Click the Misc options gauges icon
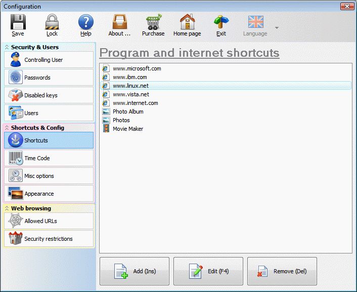Viewport: 357px width, 292px height. (x=16, y=175)
